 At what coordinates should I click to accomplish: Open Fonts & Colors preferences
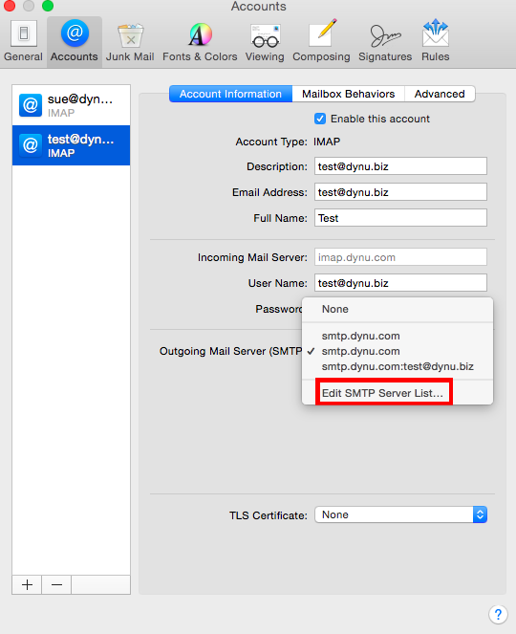coord(200,41)
